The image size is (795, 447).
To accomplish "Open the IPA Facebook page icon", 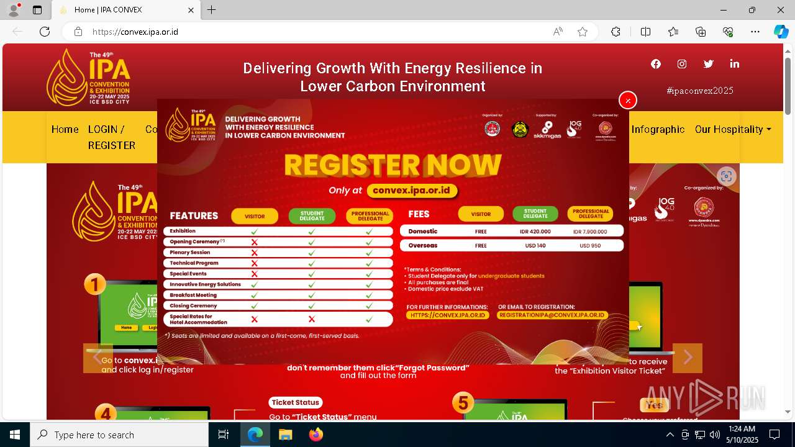I will click(x=656, y=64).
